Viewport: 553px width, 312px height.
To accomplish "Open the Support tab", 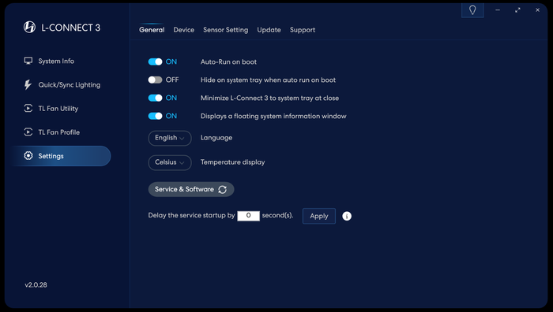I will point(303,30).
